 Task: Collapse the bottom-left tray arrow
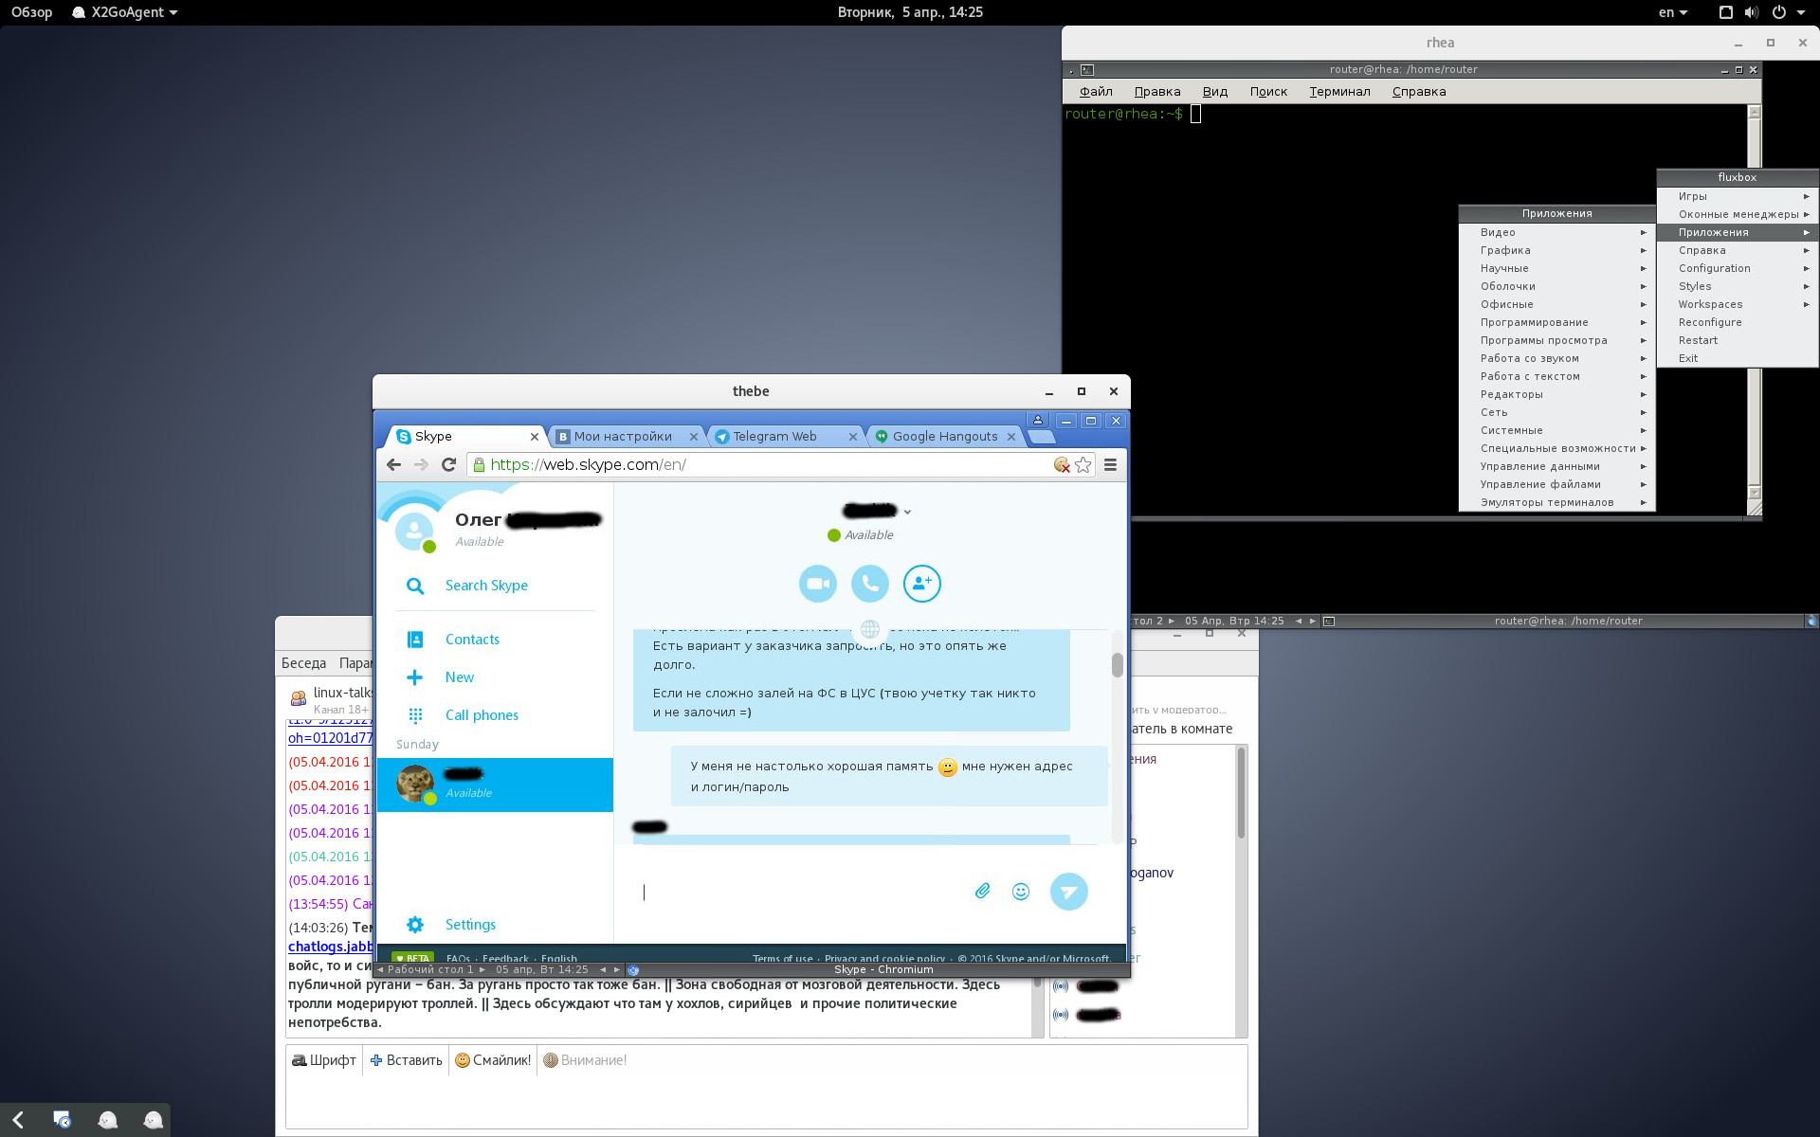tap(17, 1120)
